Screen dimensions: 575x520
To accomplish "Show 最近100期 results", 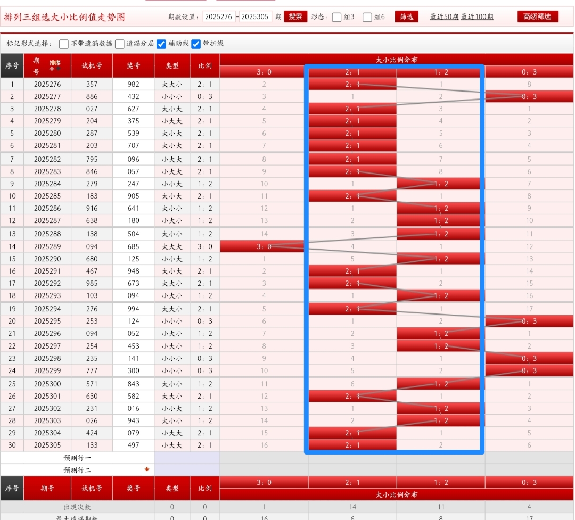I will tap(477, 17).
